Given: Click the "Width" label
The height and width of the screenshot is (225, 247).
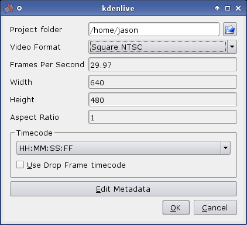Looking at the screenshot, I should (x=21, y=82).
